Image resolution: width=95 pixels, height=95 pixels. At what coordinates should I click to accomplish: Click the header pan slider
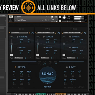coord(67,22)
